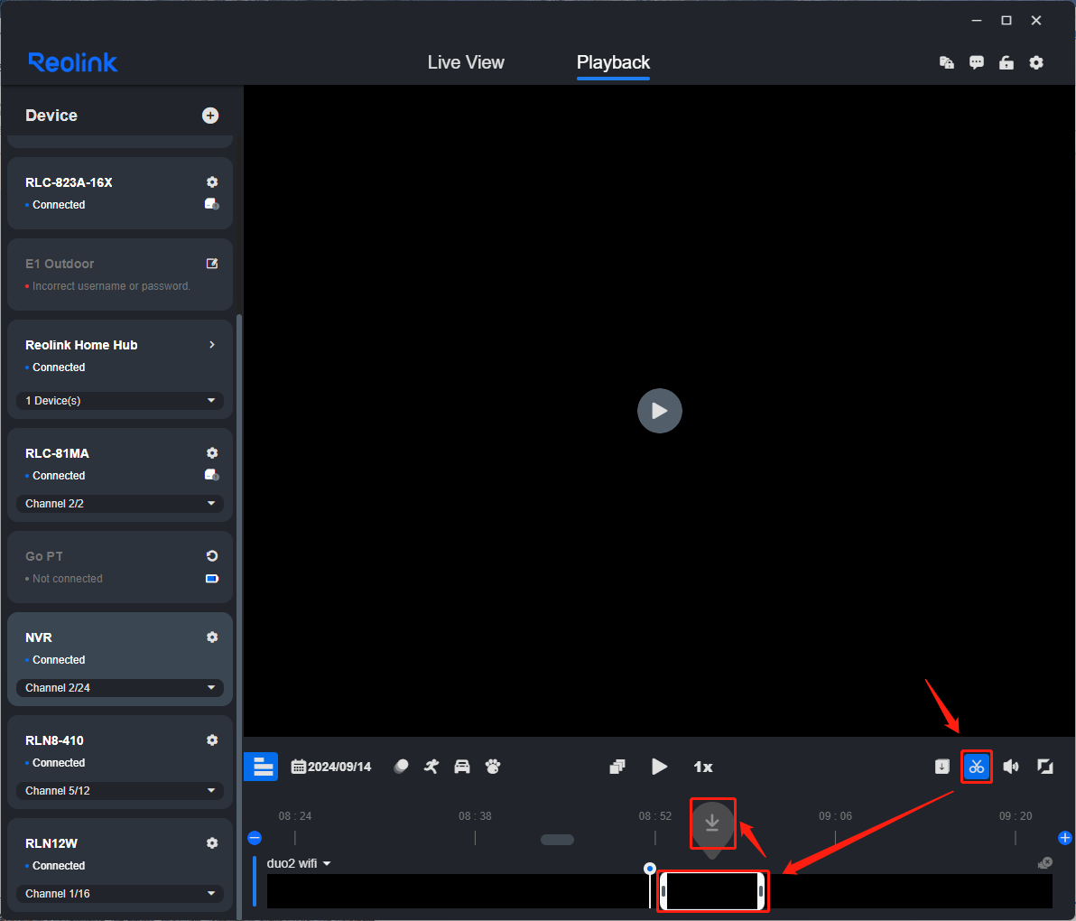This screenshot has width=1076, height=921.
Task: Switch to Live View tab
Action: tap(466, 62)
